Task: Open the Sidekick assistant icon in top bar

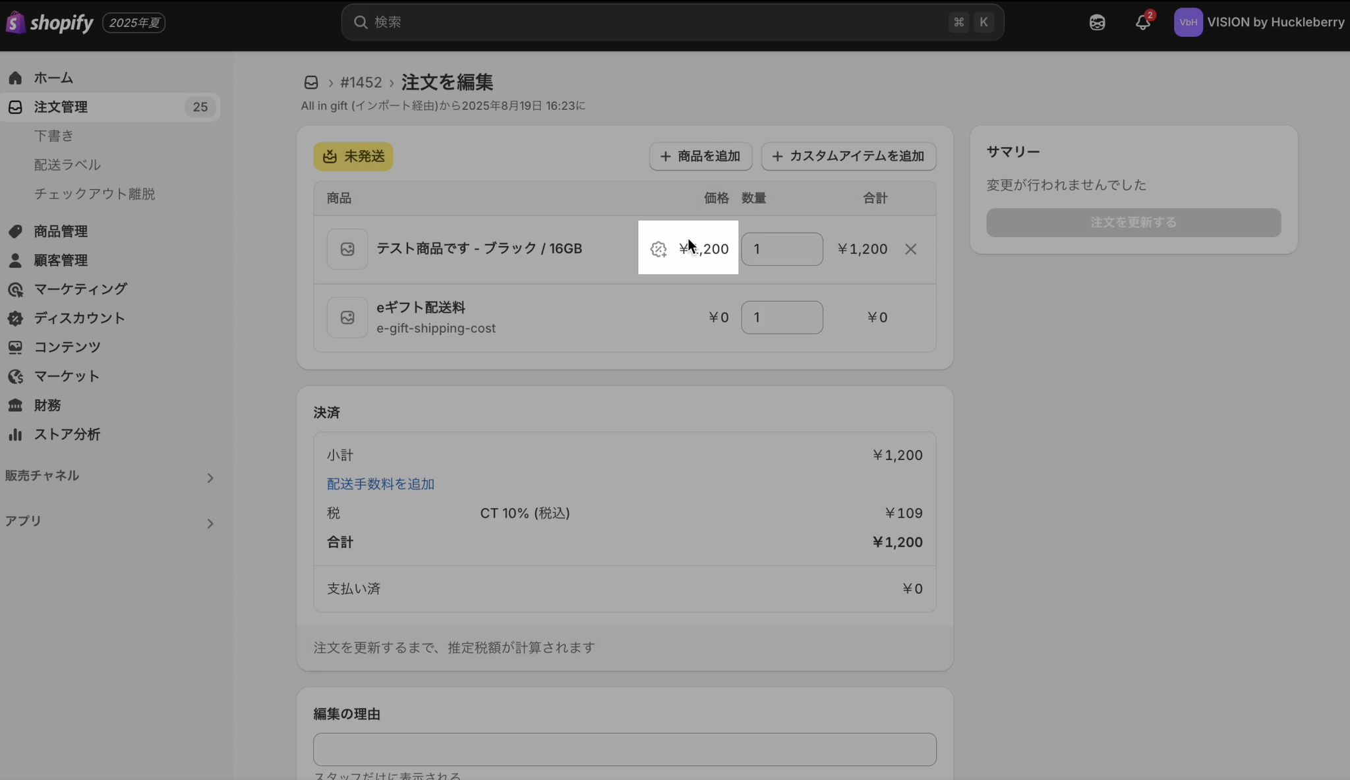Action: coord(1097,22)
